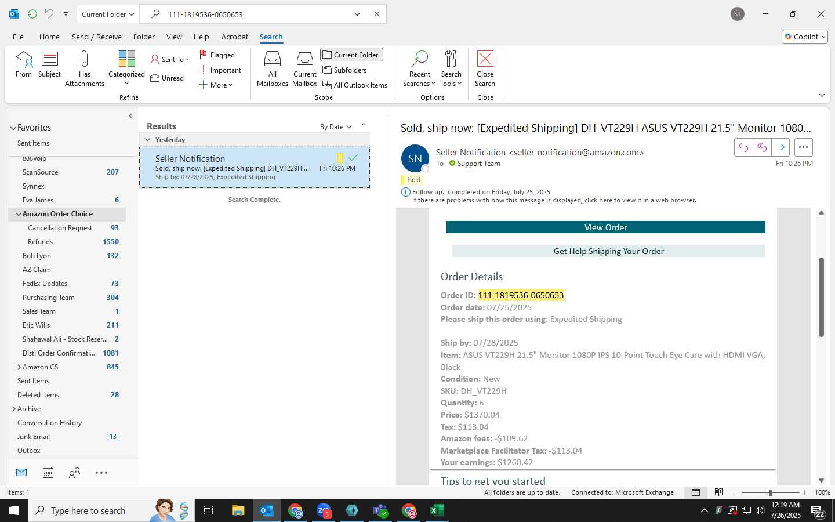This screenshot has width=835, height=522.
Task: Click the Reply All button
Action: pyautogui.click(x=762, y=147)
